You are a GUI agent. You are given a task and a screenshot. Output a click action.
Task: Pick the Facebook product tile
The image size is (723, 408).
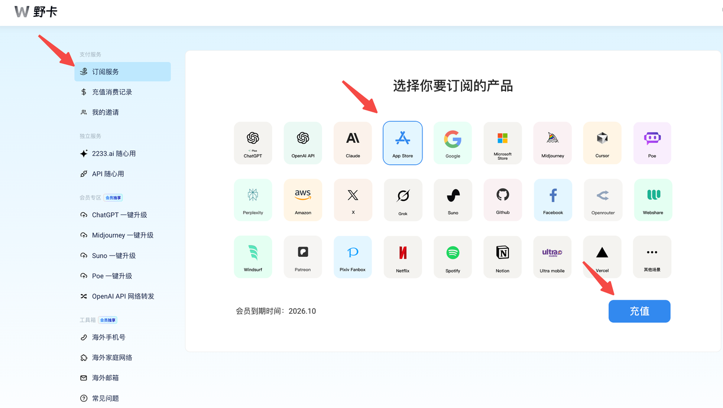click(x=553, y=200)
